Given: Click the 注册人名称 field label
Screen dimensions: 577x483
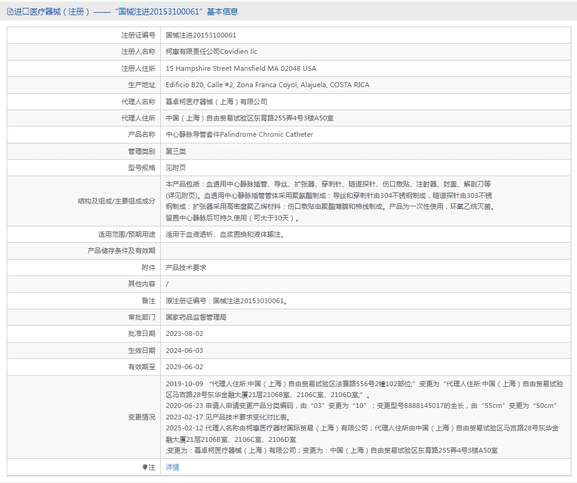Looking at the screenshot, I should click(139, 51).
